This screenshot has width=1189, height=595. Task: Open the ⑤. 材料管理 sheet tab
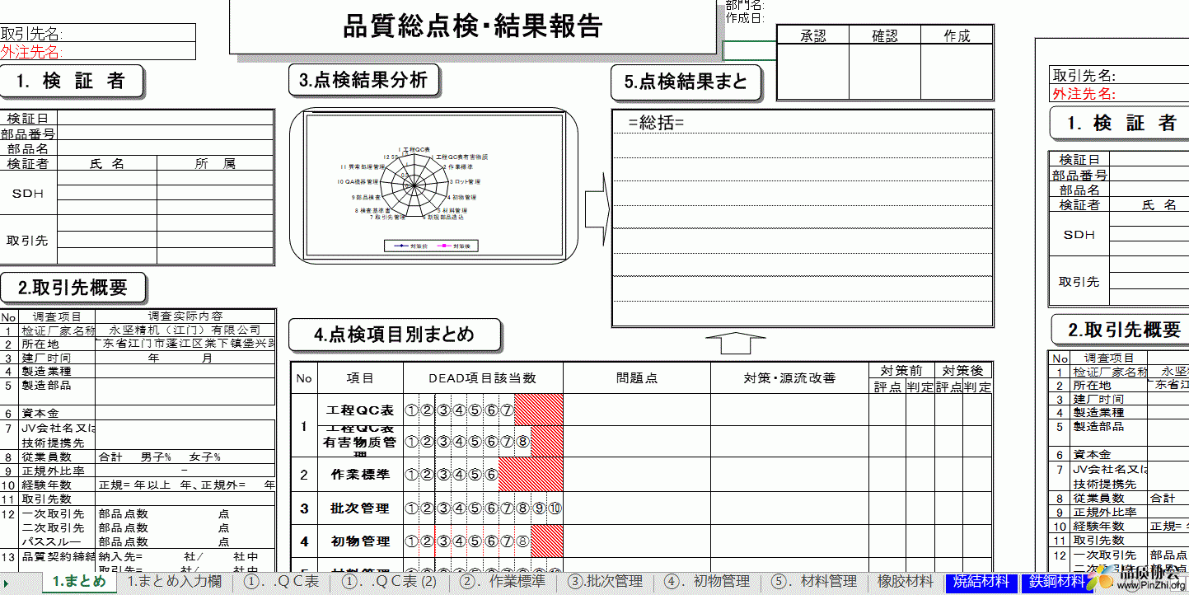[815, 582]
